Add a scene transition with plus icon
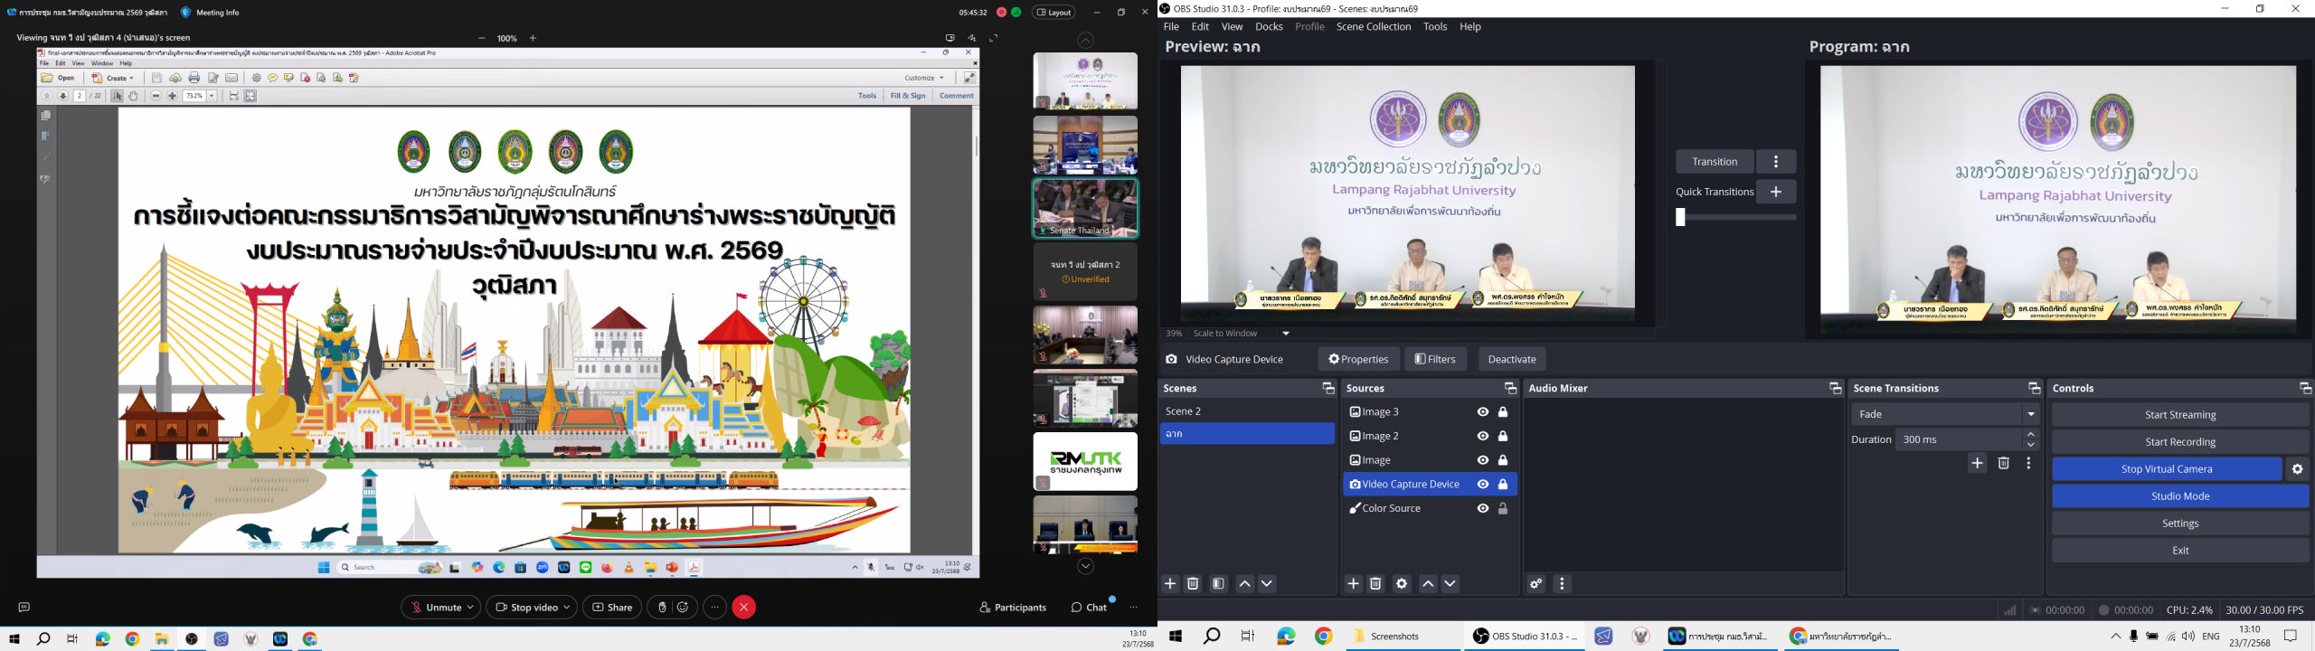 (x=1978, y=464)
